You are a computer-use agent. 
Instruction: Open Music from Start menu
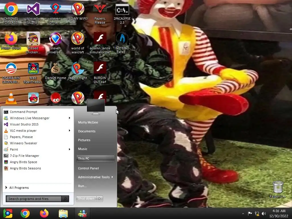tap(83, 149)
